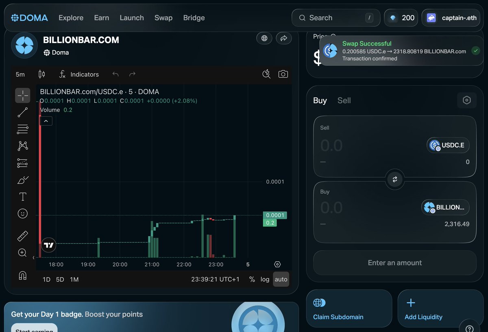The height and width of the screenshot is (332, 488).
Task: Open the emoji icons tool
Action: tap(23, 213)
